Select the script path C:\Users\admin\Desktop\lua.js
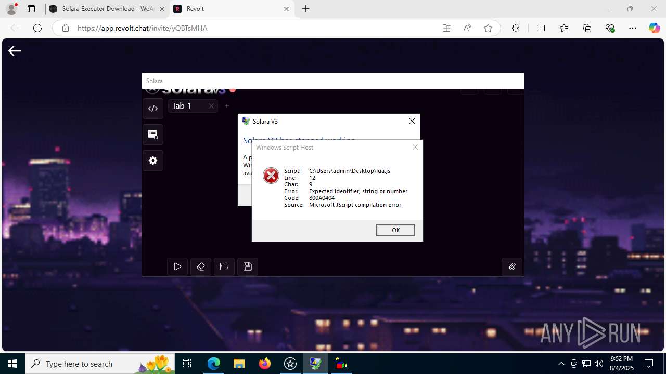Viewport: 666px width, 374px height. 350,171
